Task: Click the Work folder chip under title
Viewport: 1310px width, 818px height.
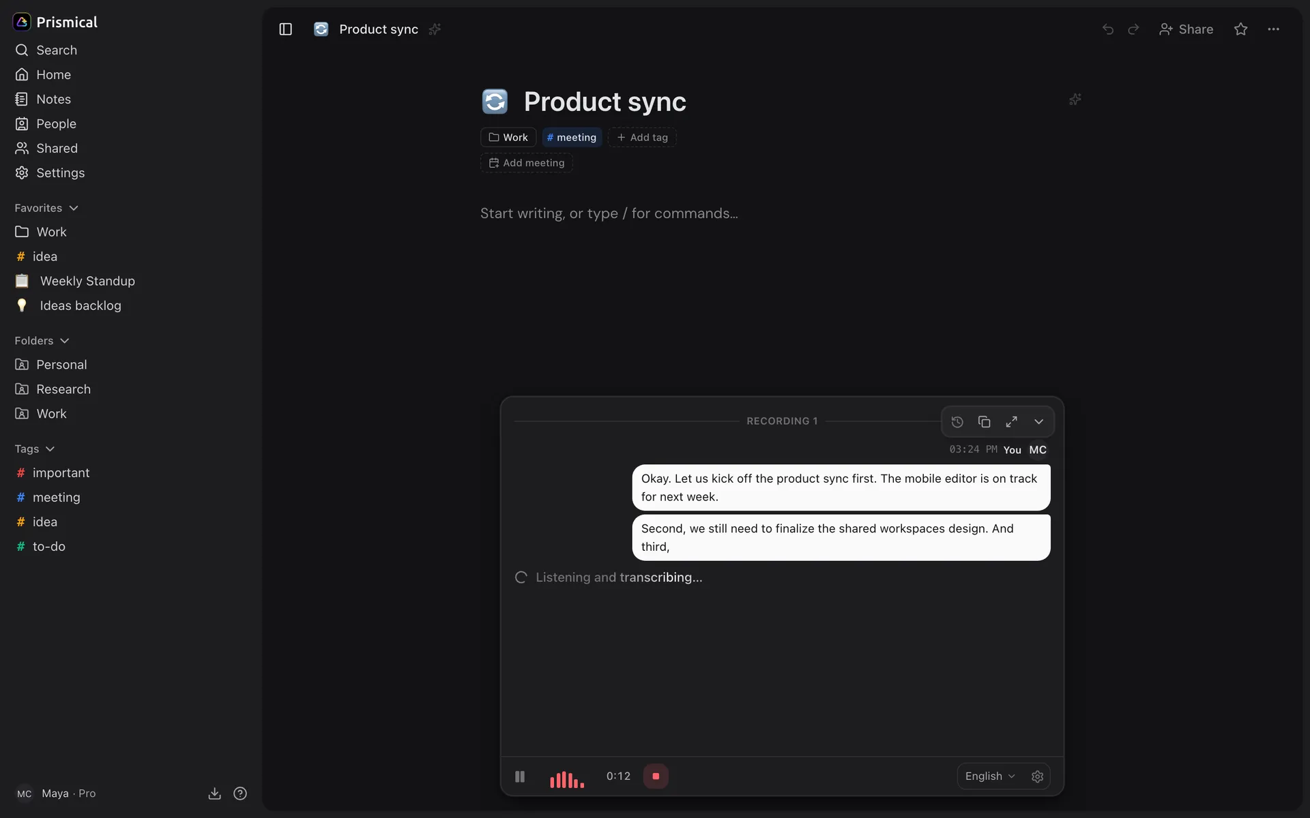Action: (x=508, y=138)
